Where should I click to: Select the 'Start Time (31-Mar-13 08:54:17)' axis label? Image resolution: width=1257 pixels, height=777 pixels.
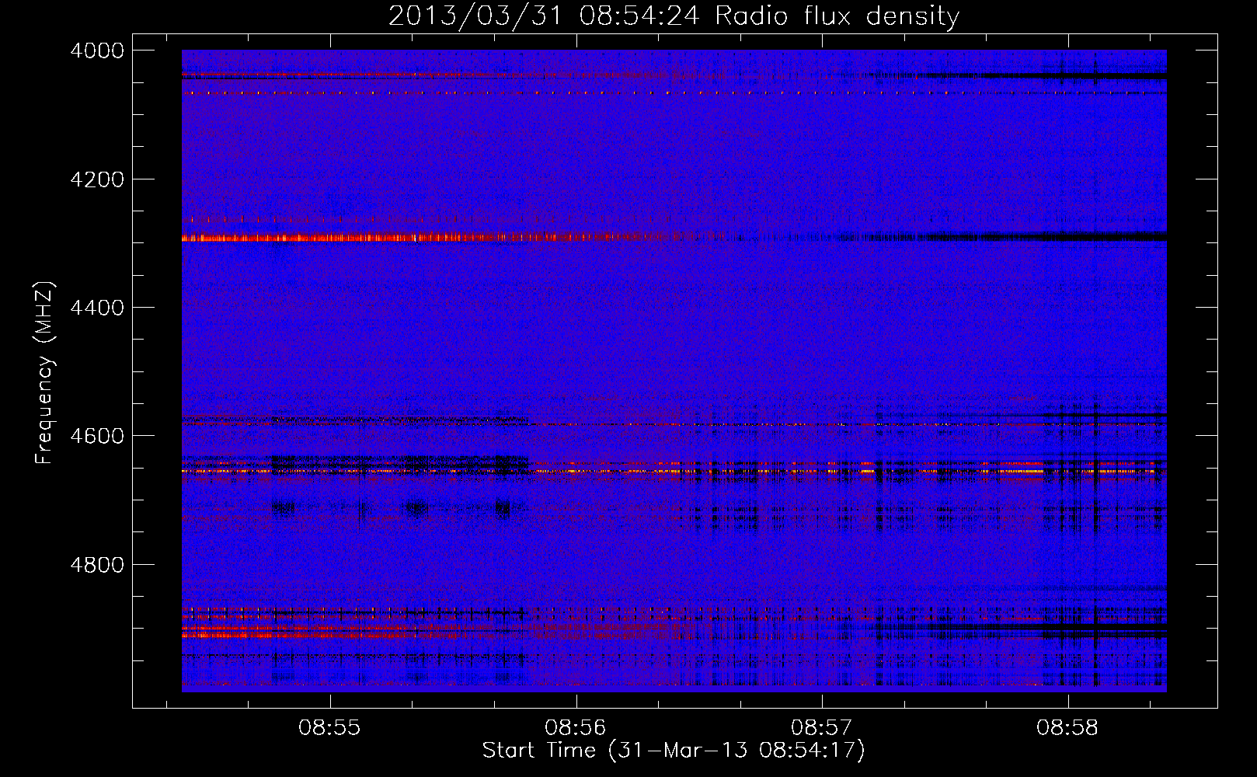tap(674, 751)
